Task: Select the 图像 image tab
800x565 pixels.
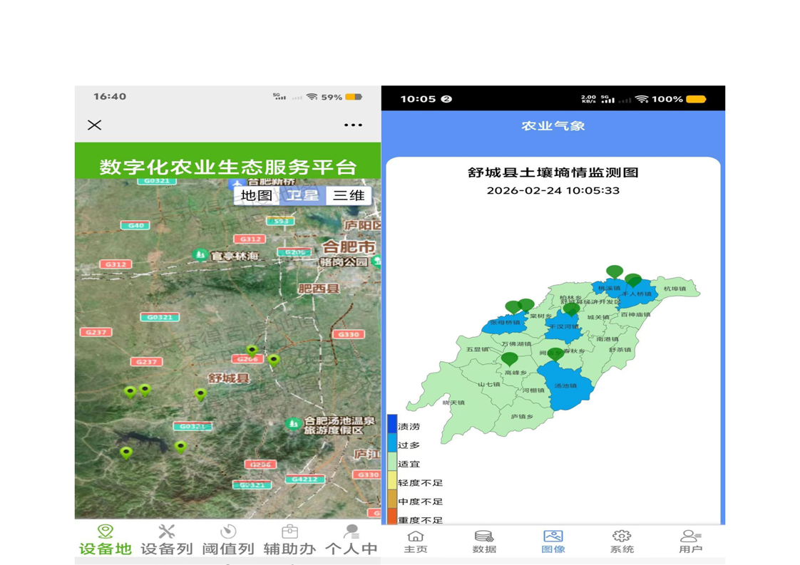Action: point(553,541)
